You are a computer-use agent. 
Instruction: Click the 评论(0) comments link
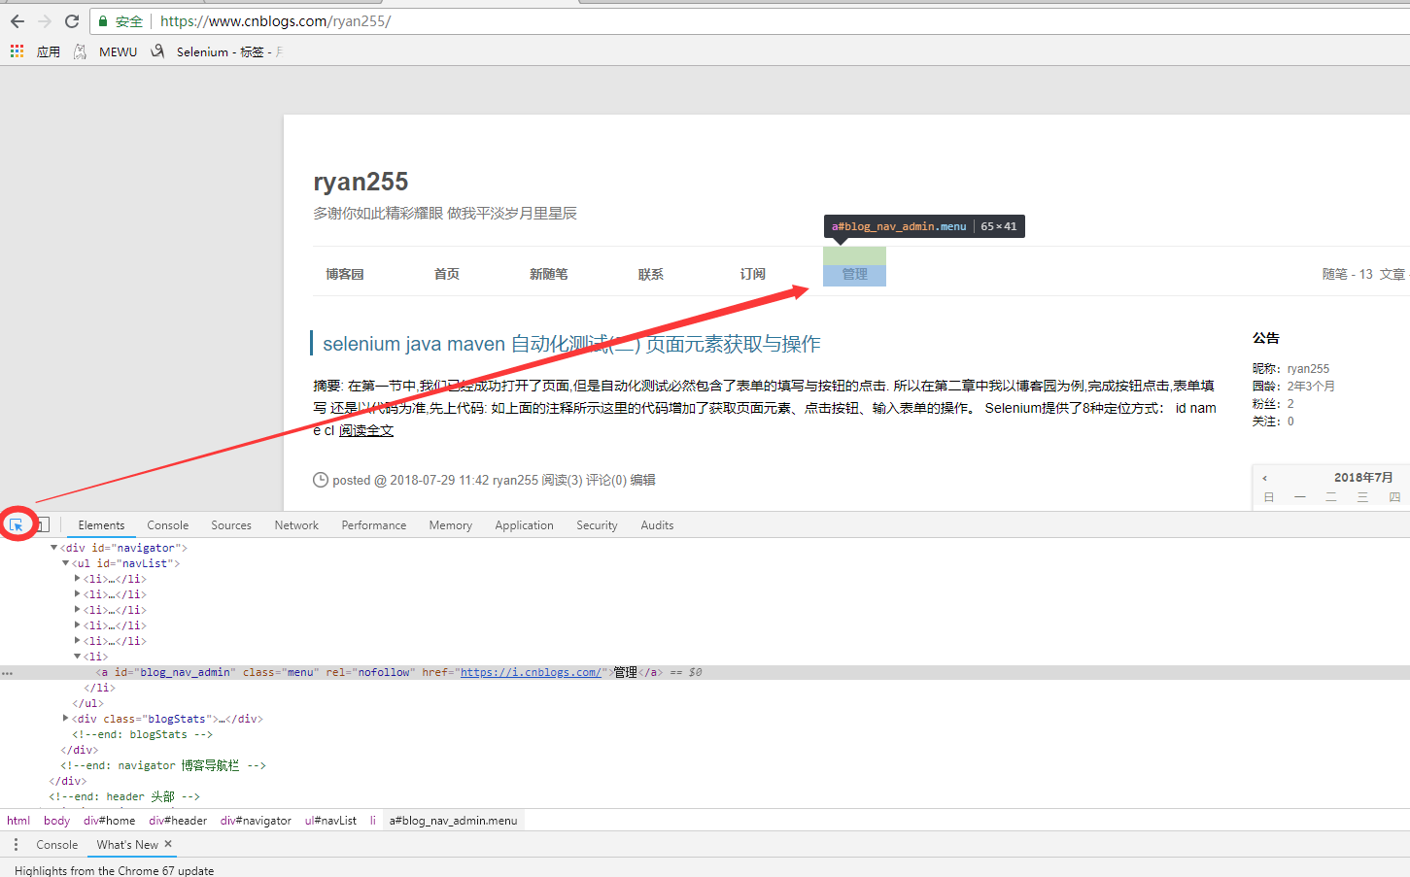pos(605,480)
